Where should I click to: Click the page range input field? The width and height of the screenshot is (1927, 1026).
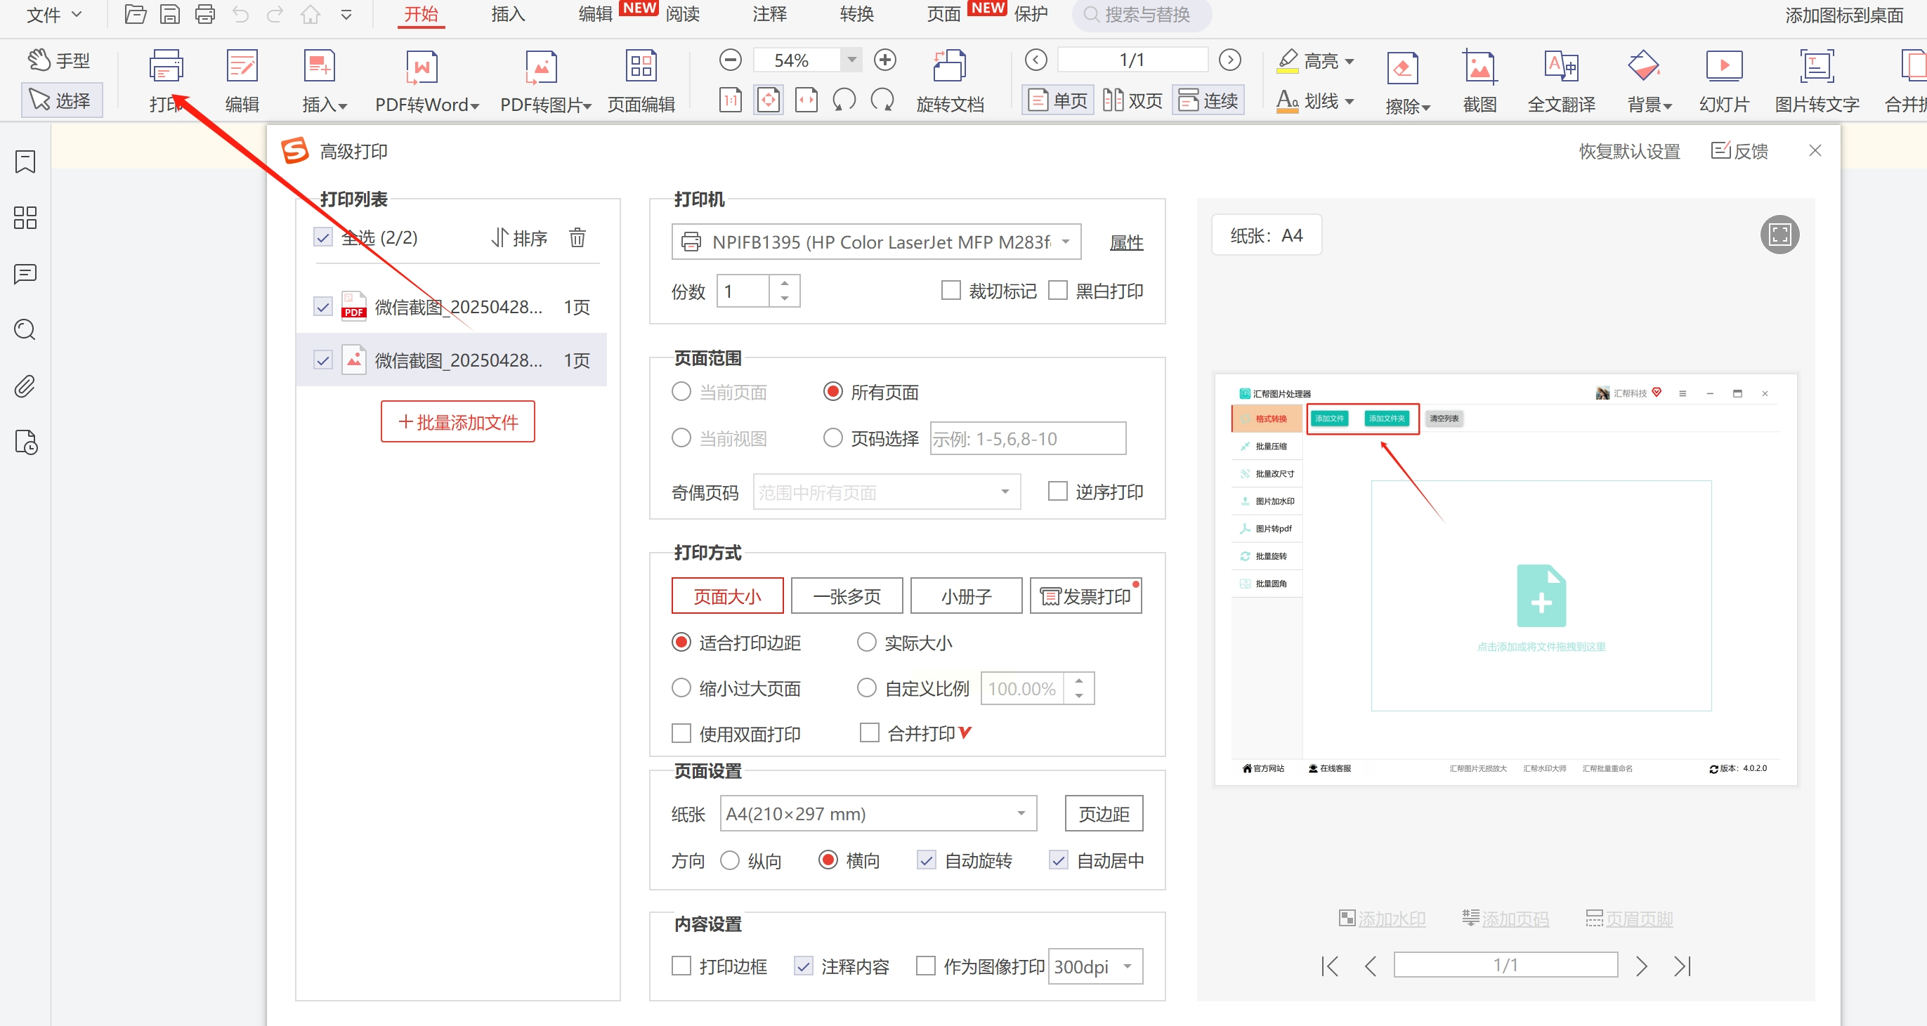coord(1027,438)
